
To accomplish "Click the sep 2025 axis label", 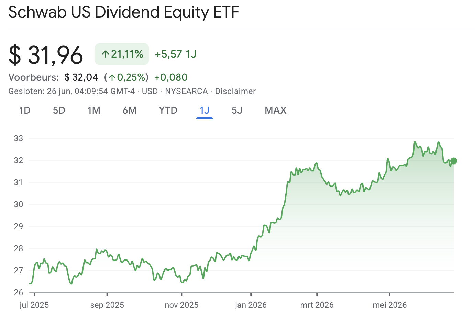I will point(107,305).
